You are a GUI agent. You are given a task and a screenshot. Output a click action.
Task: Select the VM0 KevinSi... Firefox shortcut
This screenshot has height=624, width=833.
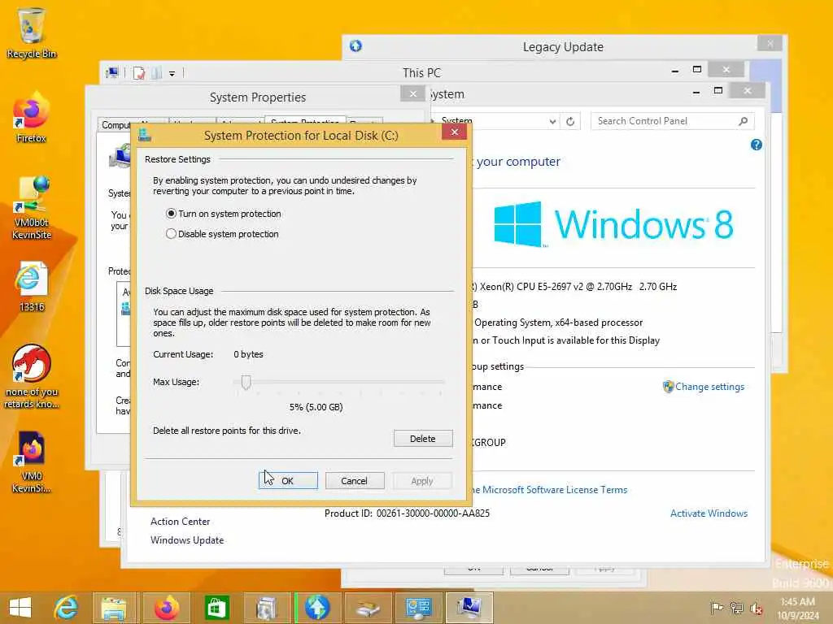pyautogui.click(x=32, y=461)
